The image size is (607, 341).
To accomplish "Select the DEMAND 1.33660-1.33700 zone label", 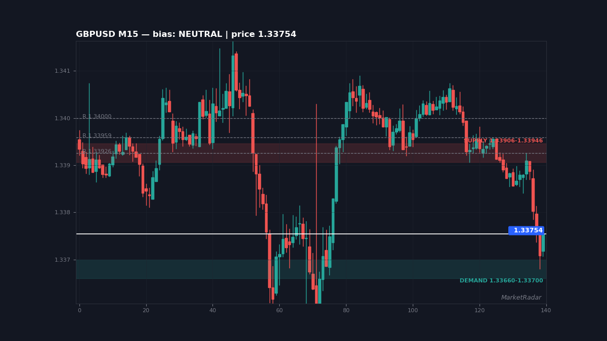I will pyautogui.click(x=501, y=281).
